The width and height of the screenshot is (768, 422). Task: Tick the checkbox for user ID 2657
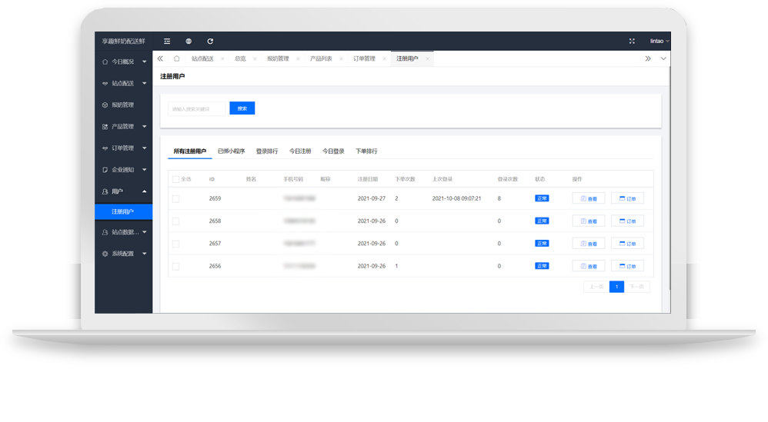[x=175, y=244]
